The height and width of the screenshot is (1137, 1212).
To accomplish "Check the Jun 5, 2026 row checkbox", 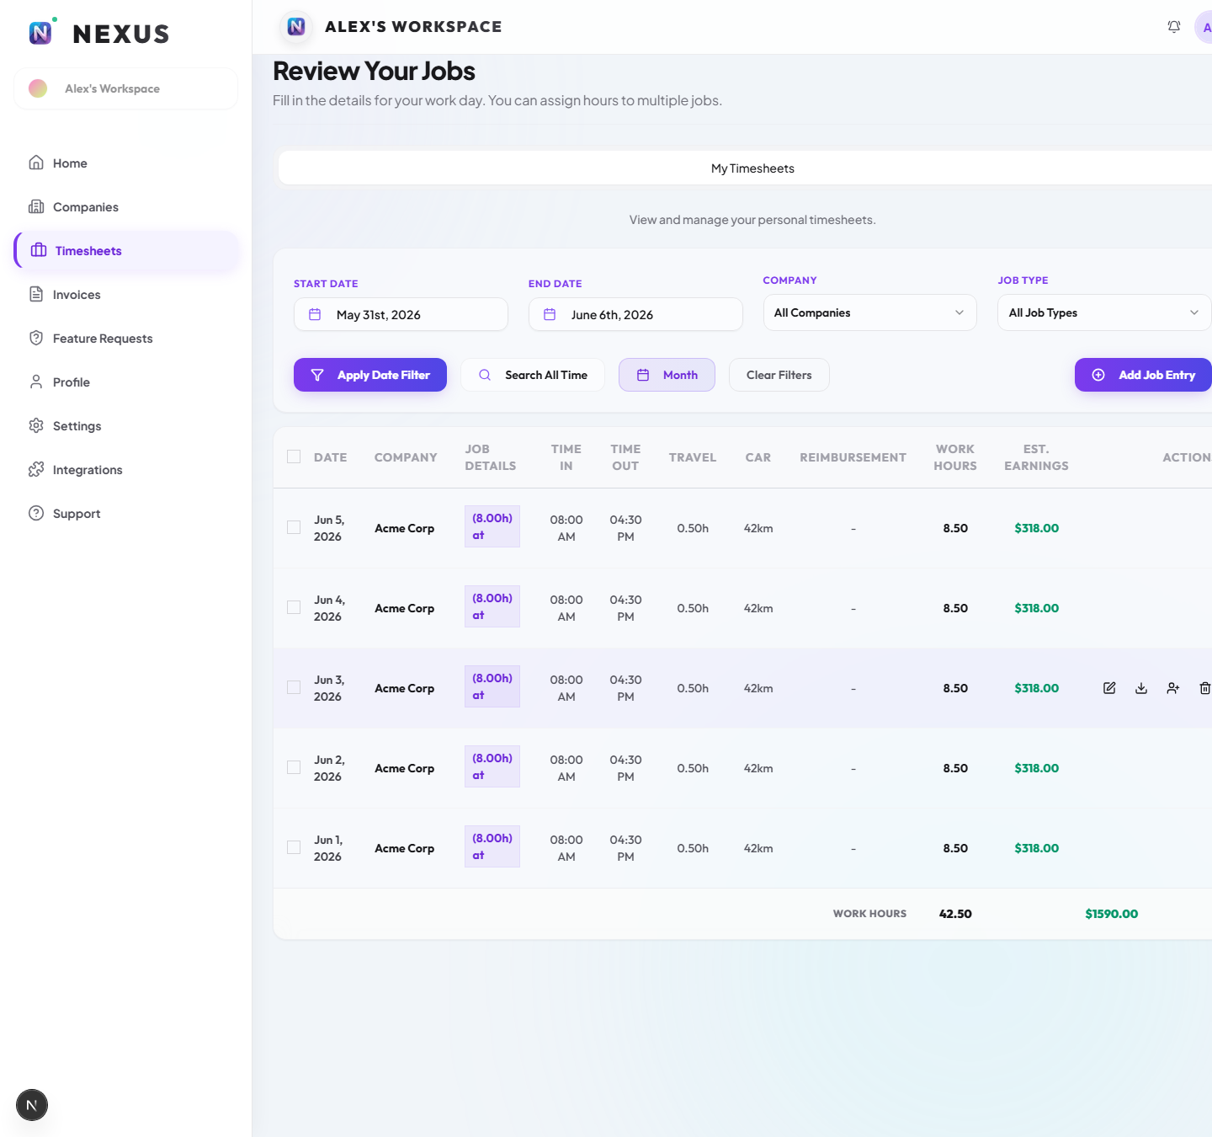I will [x=294, y=527].
